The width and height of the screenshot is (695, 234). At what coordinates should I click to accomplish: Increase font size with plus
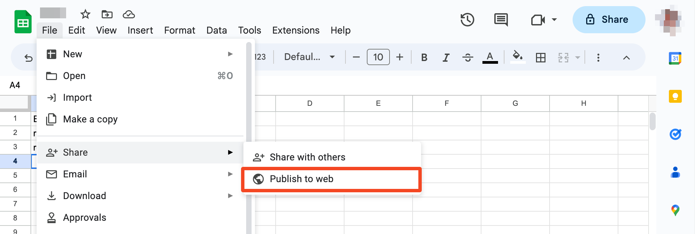[x=400, y=57]
